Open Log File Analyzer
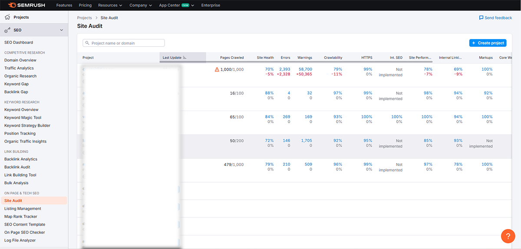Image resolution: width=521 pixels, height=249 pixels. [x=20, y=240]
